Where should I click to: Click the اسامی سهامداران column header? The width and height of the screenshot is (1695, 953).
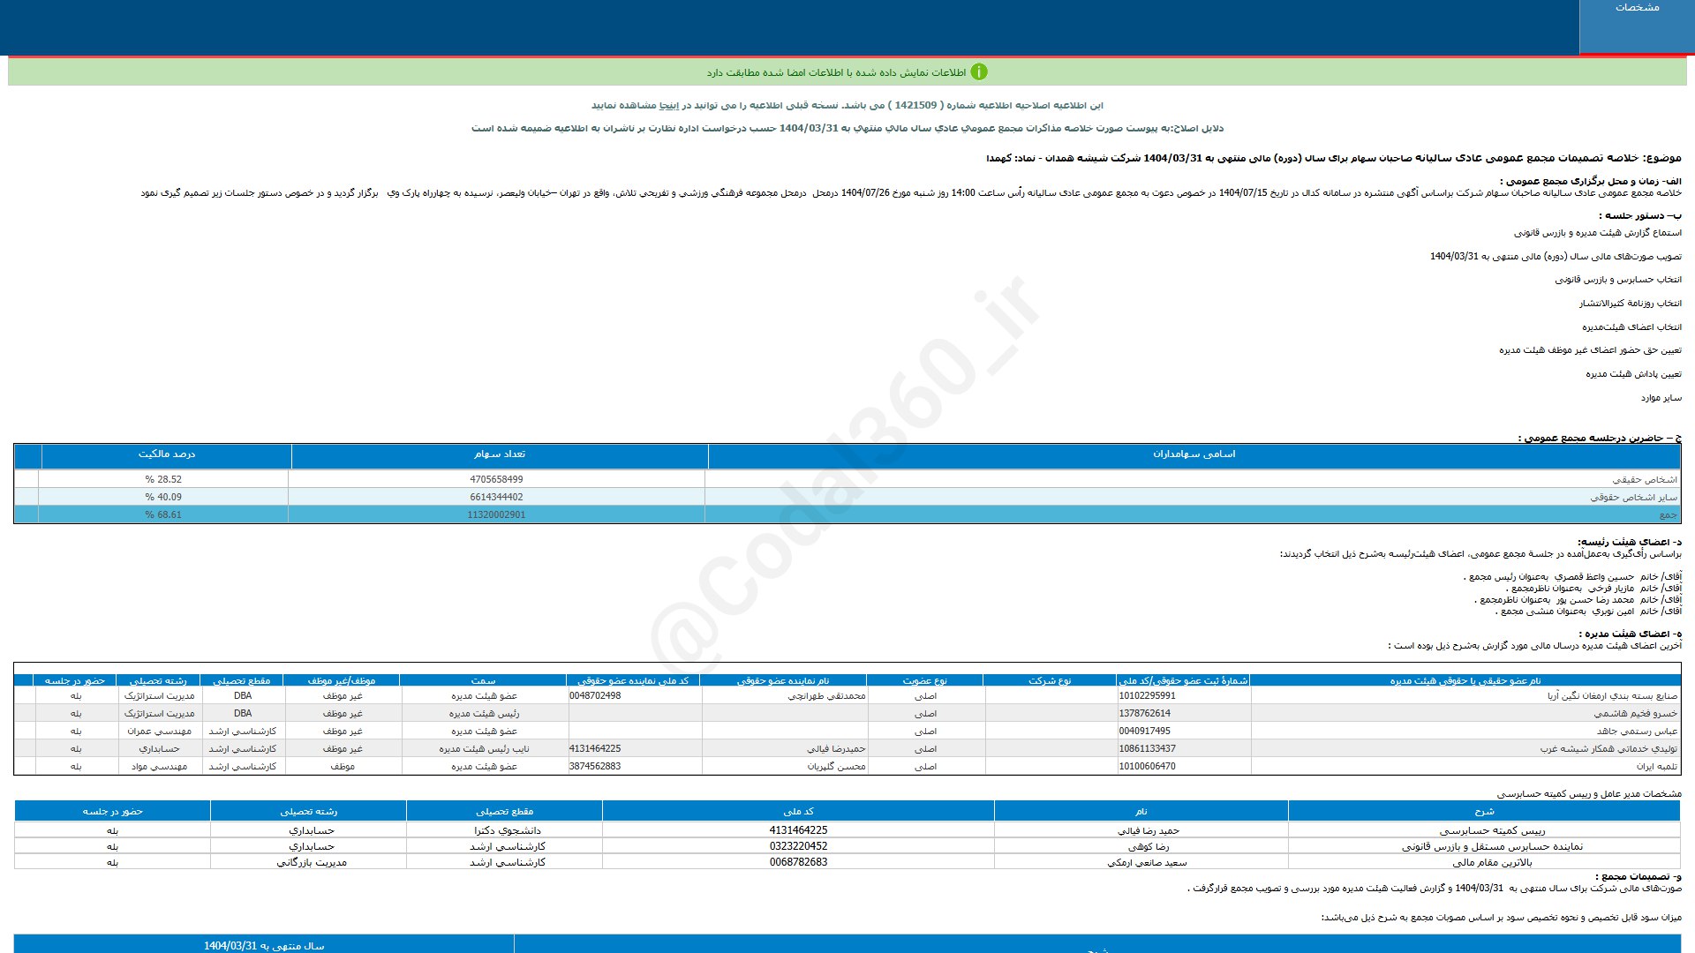click(1194, 454)
